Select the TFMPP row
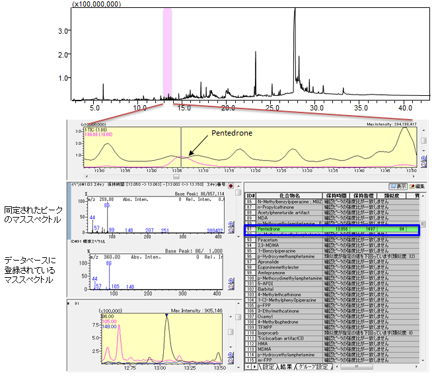This screenshot has width=436, height=377. click(x=332, y=327)
